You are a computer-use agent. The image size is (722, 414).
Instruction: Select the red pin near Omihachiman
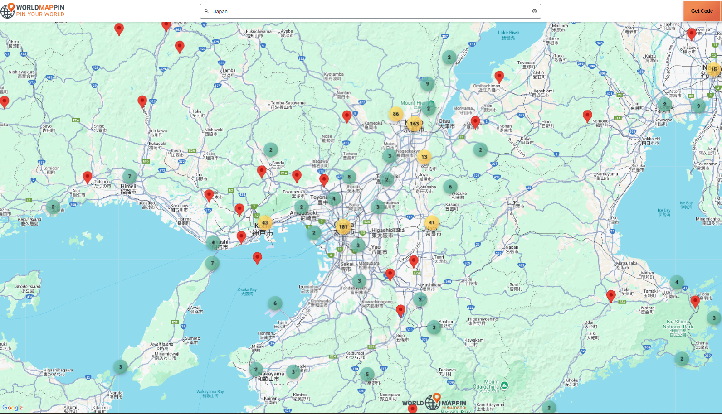coord(499,76)
